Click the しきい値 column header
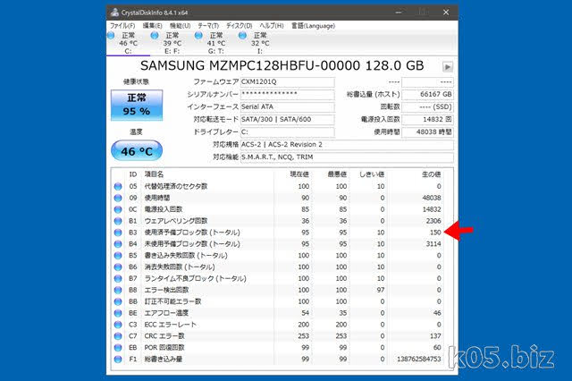This screenshot has width=572, height=381. (x=372, y=174)
